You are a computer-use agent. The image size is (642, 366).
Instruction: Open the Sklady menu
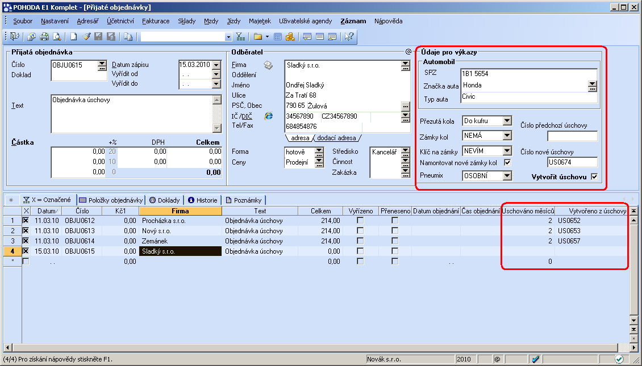[187, 21]
